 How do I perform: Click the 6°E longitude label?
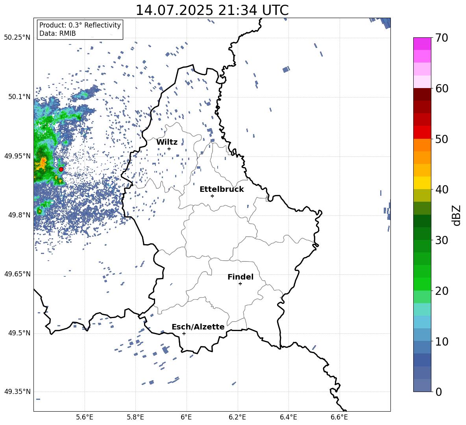[186, 417]
